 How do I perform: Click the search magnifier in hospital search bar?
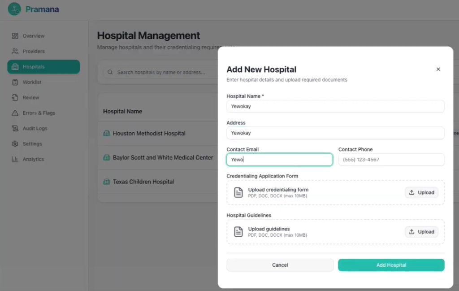pos(109,72)
